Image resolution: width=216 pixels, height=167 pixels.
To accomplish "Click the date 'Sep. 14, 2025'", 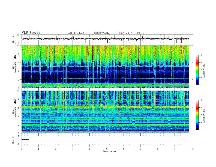I will [x=76, y=33].
